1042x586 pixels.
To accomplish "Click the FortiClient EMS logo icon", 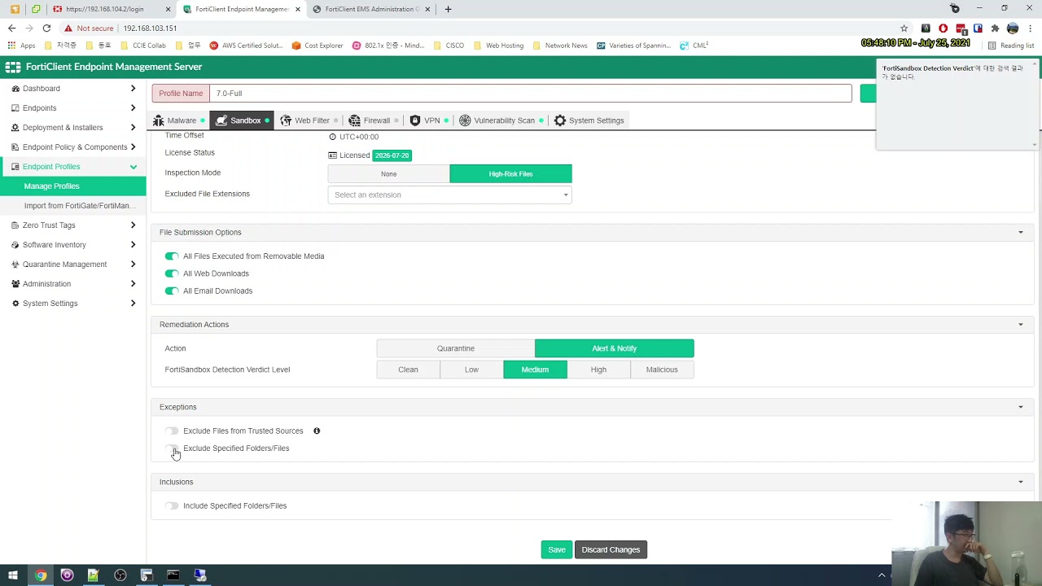I will [x=12, y=67].
